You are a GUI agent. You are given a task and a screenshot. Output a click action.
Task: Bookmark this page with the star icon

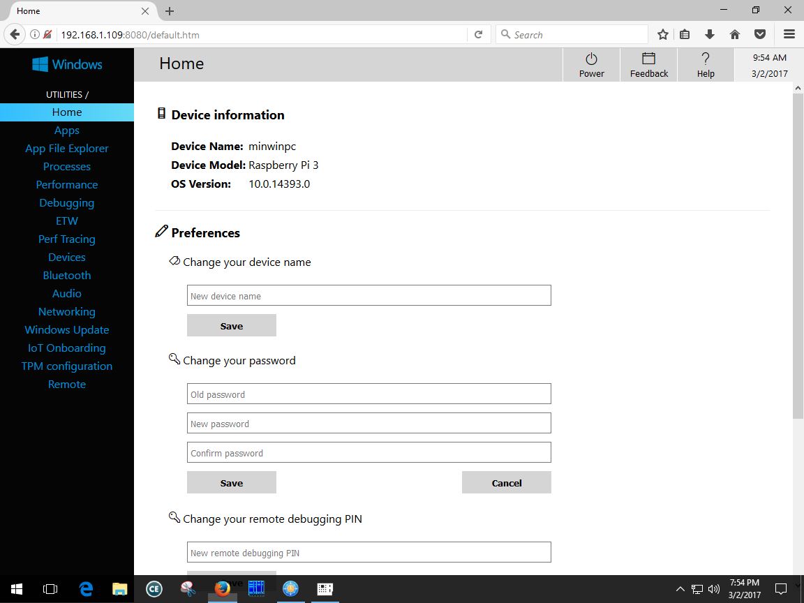click(x=662, y=34)
